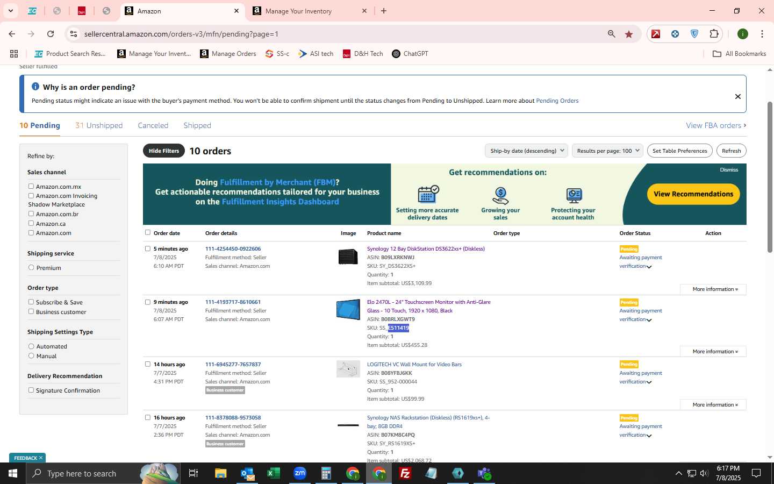Switch to the Manage Your Inventory browser tab
The width and height of the screenshot is (774, 484).
(309, 11)
